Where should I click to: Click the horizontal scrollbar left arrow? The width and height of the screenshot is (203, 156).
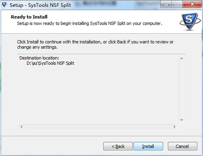click(21, 127)
